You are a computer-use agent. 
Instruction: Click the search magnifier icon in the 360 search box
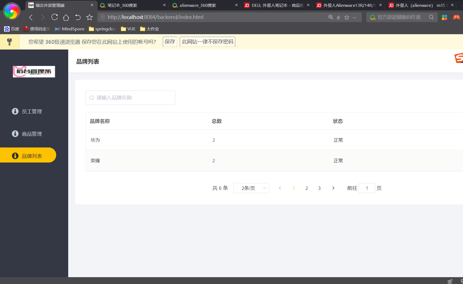(x=431, y=17)
